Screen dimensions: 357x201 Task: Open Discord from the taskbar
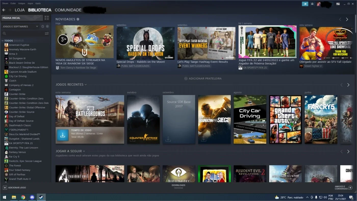[32, 197]
